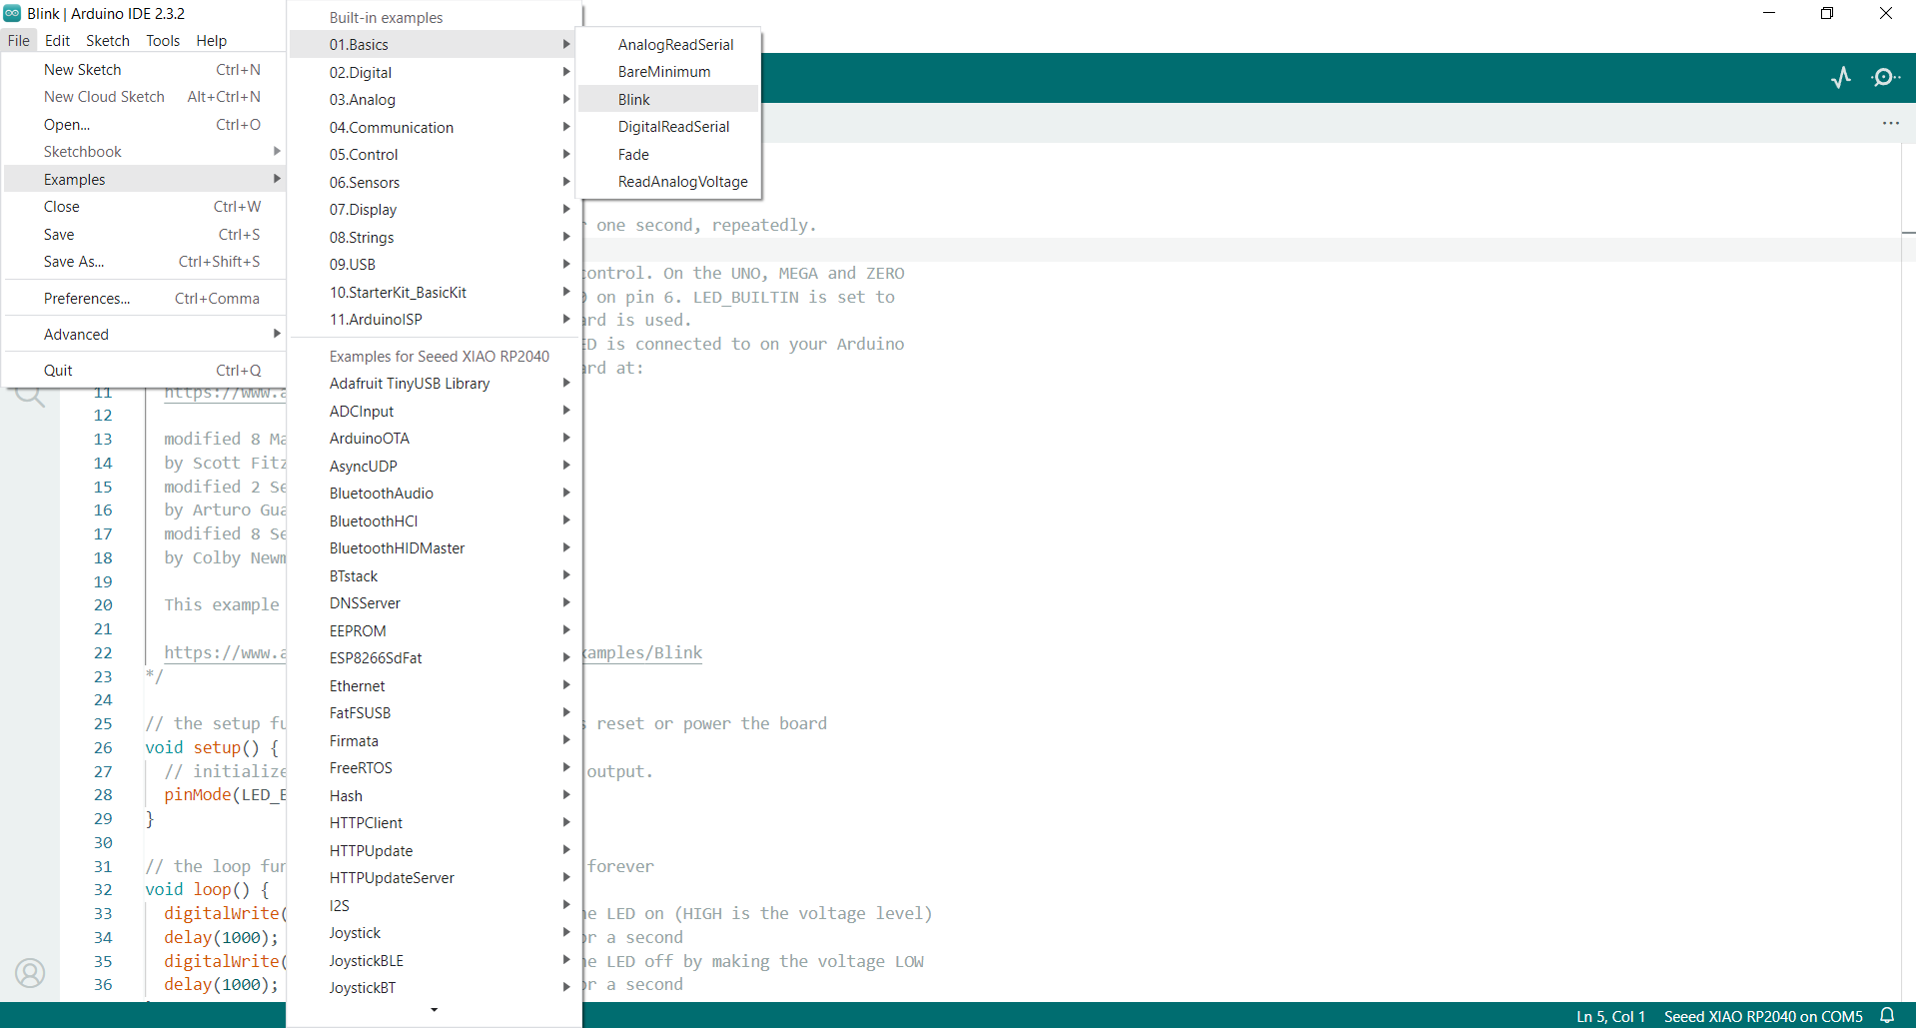The height and width of the screenshot is (1028, 1916).
Task: Expand the DNSServer submenu
Action: click(435, 603)
